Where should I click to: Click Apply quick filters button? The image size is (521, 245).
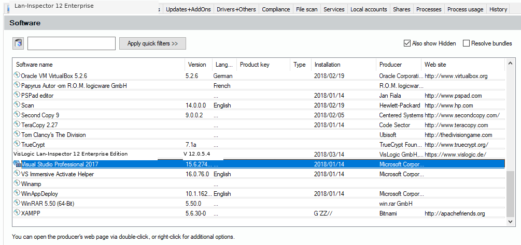pos(152,43)
